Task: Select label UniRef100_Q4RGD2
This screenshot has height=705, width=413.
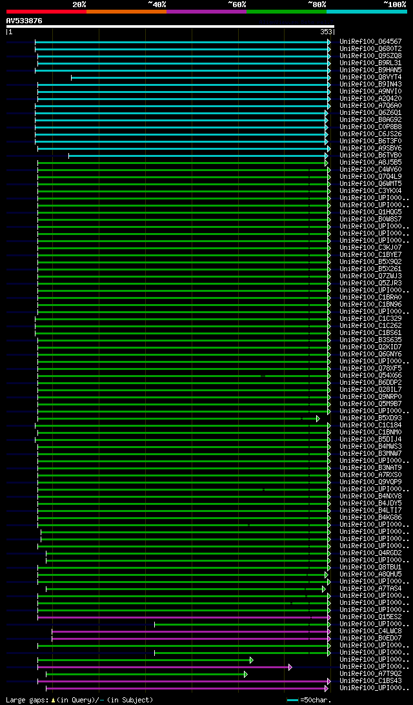Action: tap(371, 553)
